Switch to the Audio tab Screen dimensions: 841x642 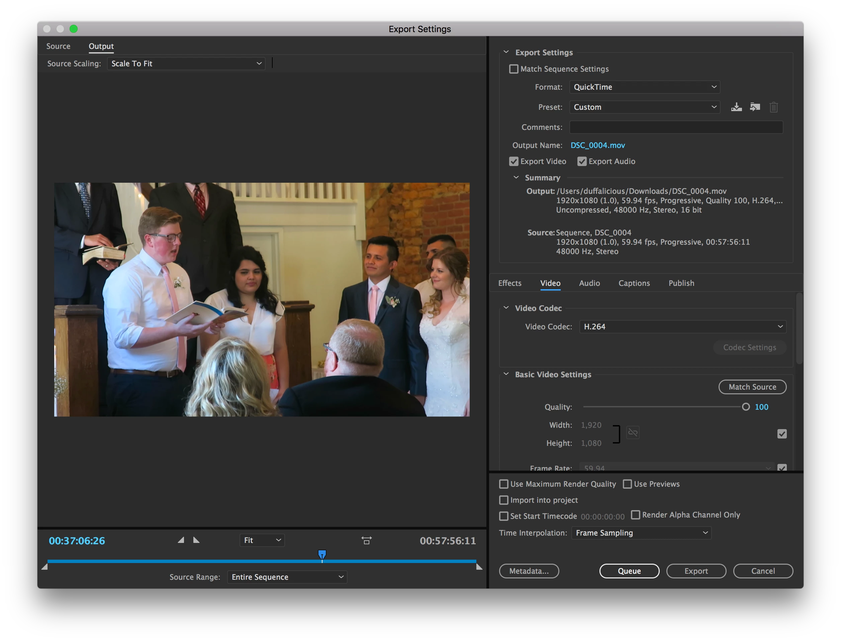point(589,283)
